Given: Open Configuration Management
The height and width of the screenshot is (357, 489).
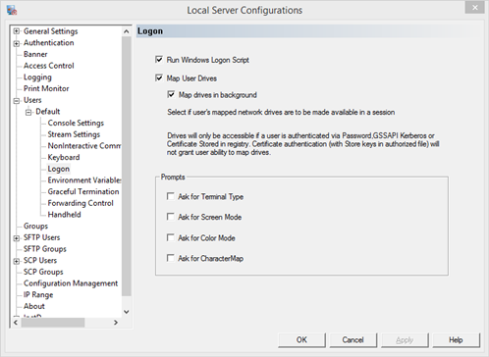Looking at the screenshot, I should pos(71,283).
